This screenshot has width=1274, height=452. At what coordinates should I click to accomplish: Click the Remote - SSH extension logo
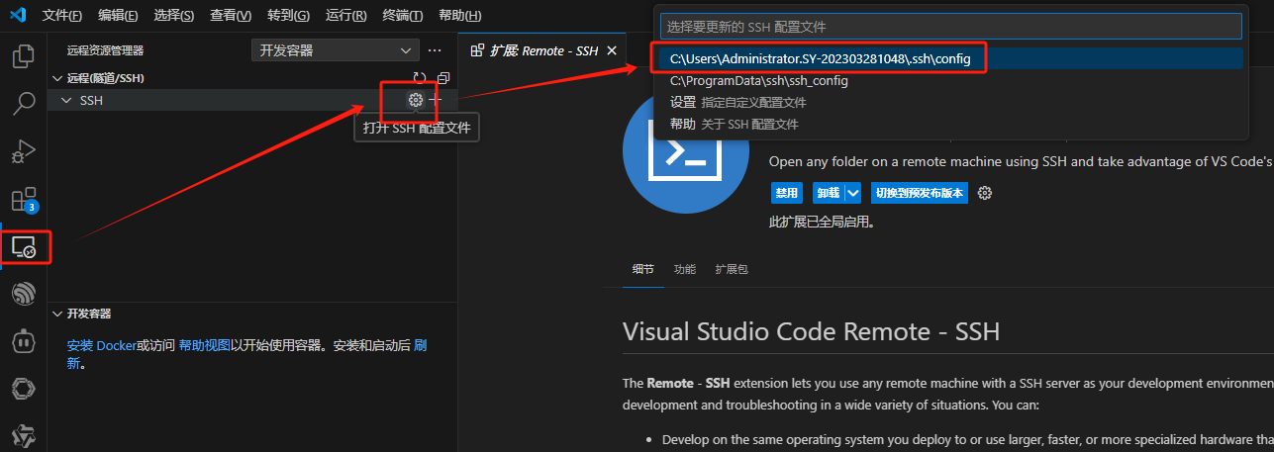click(x=685, y=150)
